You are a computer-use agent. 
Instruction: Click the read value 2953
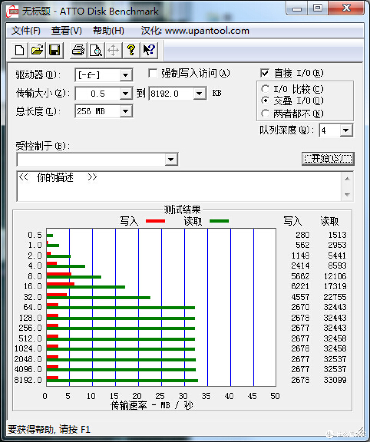[337, 245]
